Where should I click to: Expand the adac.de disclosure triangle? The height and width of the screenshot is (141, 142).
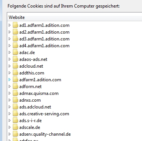click(10, 53)
